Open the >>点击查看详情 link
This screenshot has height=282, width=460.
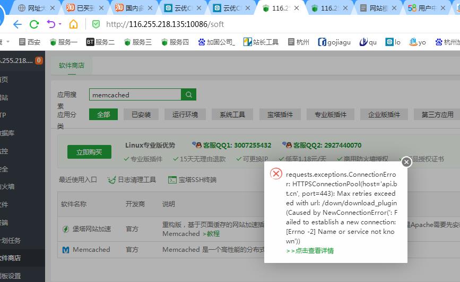point(310,251)
